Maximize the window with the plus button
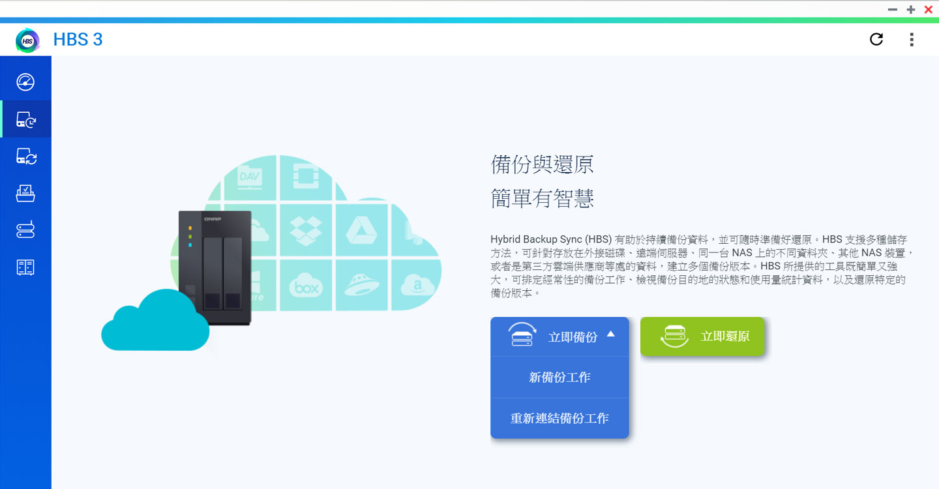Image resolution: width=939 pixels, height=489 pixels. tap(911, 9)
